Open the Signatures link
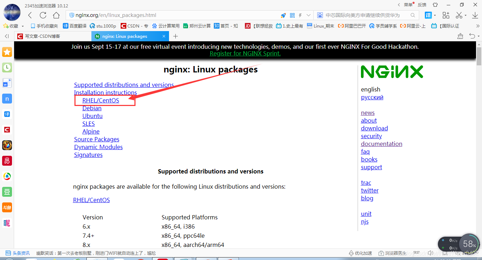Image resolution: width=482 pixels, height=260 pixels. coord(88,155)
